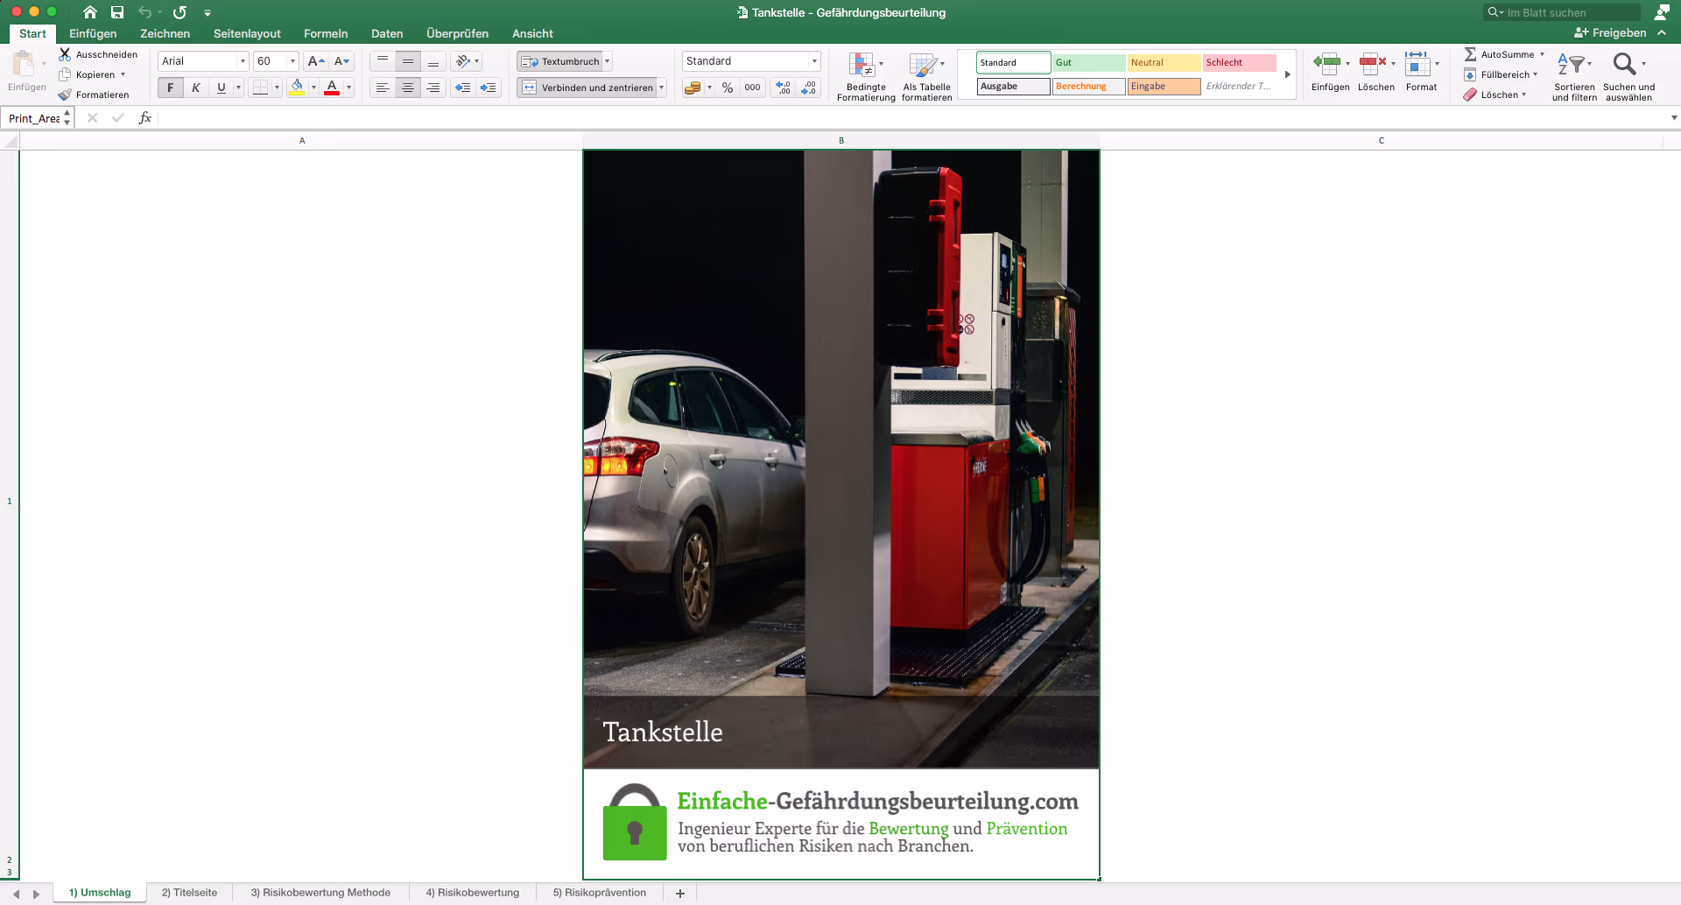Click the thousands separator 000 icon

click(x=752, y=88)
